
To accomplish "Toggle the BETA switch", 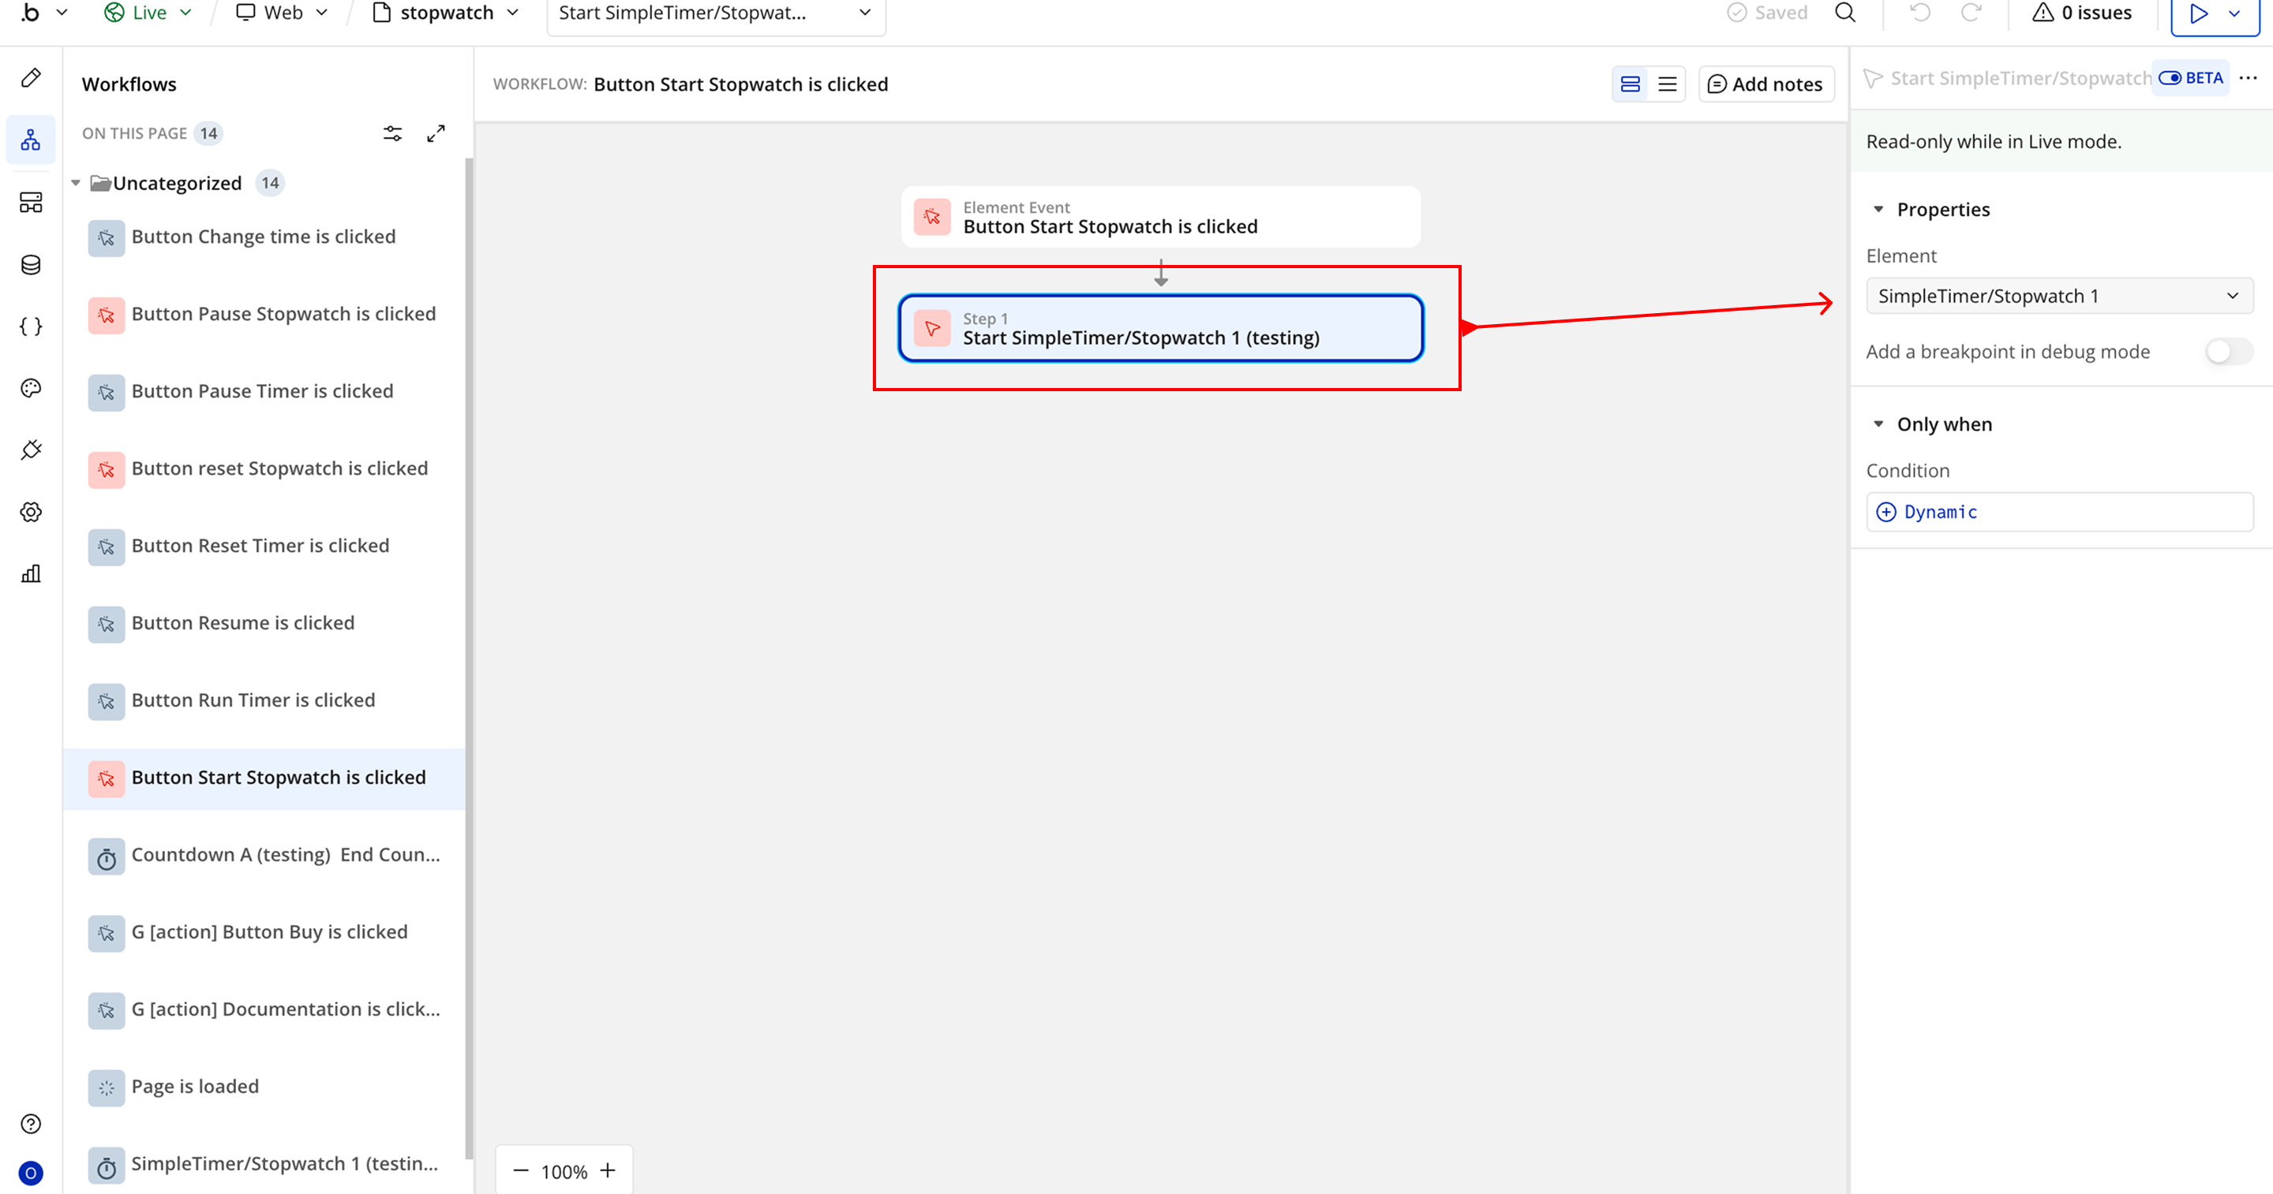I will tap(2170, 77).
